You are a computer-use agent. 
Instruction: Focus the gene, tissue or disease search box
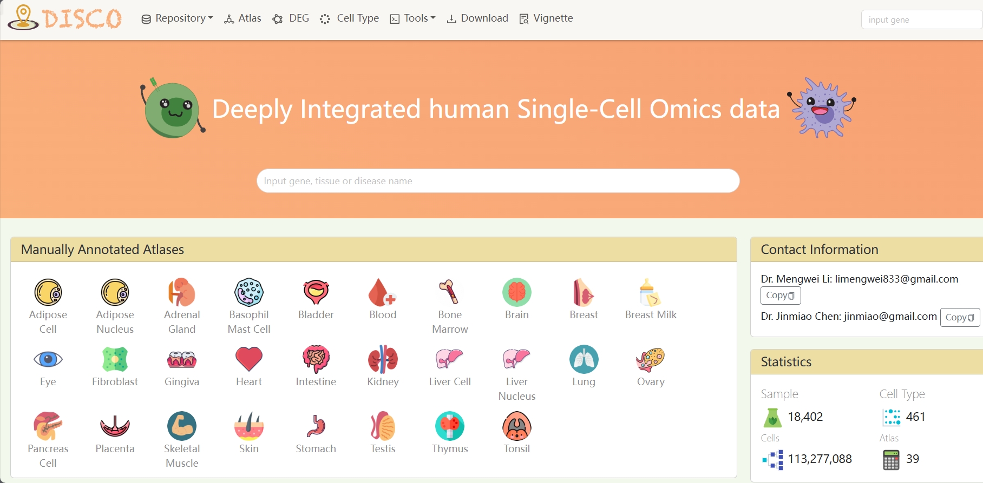tap(497, 181)
